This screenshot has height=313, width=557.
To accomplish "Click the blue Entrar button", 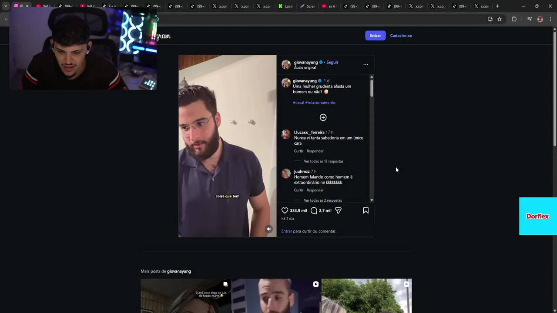I will coord(376,36).
